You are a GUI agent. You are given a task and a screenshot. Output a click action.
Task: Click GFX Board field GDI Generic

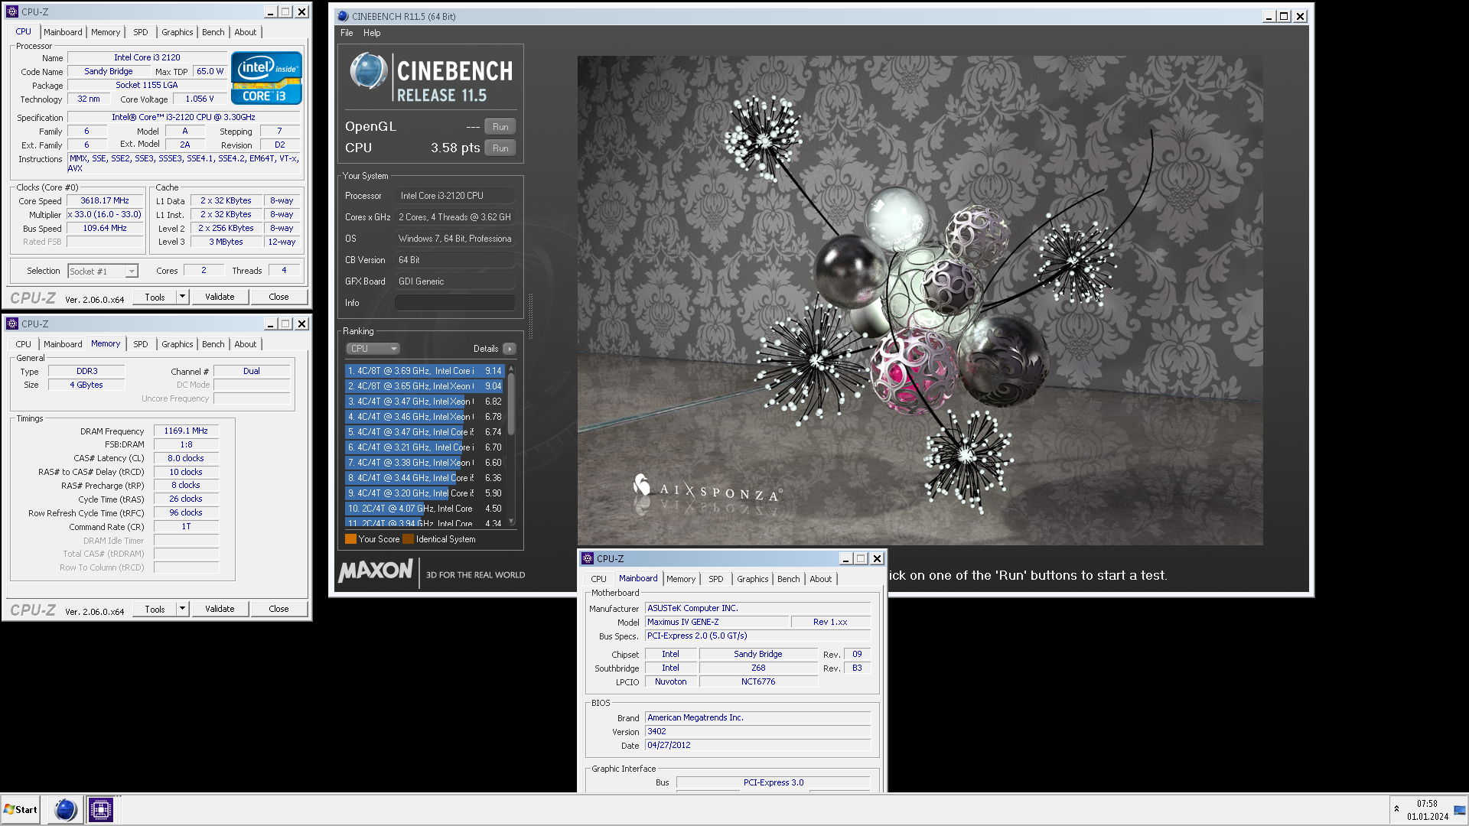[x=455, y=281]
